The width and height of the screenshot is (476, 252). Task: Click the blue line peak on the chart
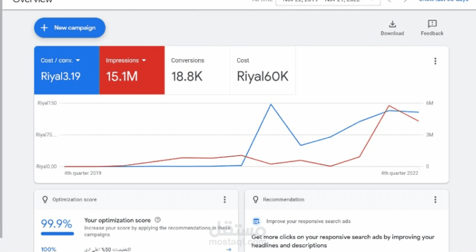pos(271,105)
